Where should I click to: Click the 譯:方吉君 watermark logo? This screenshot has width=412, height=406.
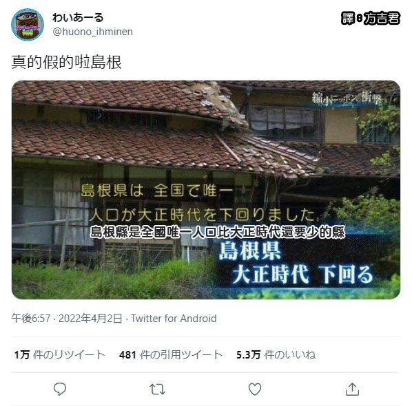(x=371, y=19)
